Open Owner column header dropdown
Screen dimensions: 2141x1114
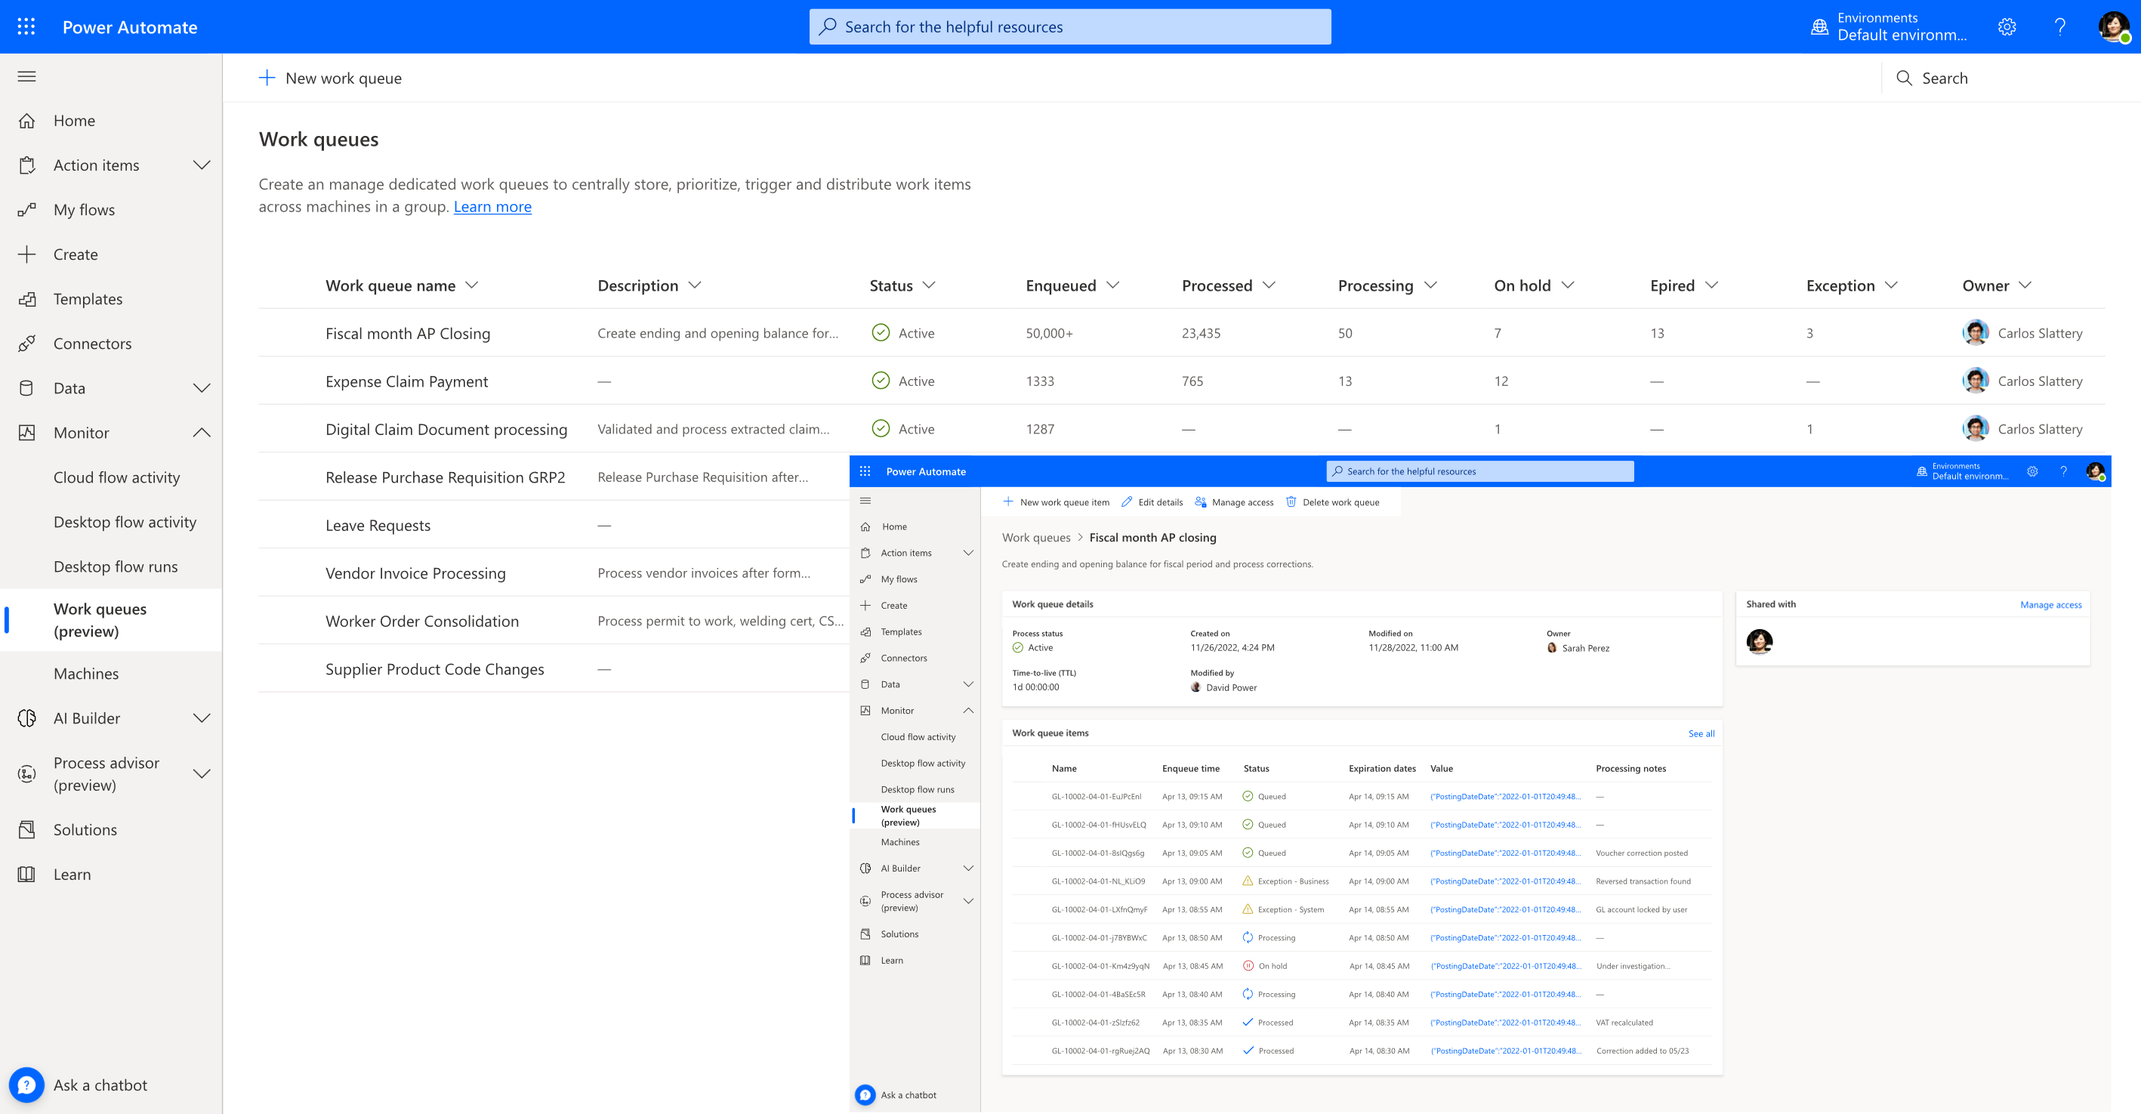[x=2025, y=285]
